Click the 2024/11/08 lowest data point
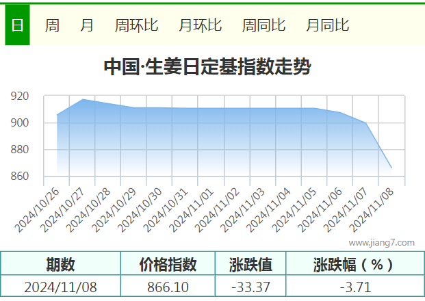Image resolution: width=425 pixels, height=301 pixels. point(391,168)
